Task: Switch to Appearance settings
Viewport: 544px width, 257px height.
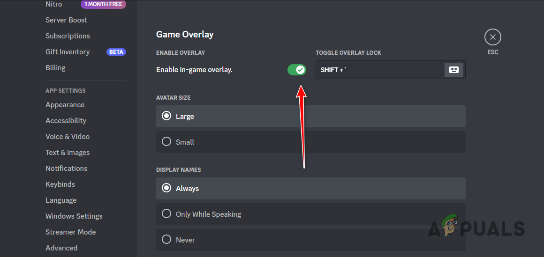Action: click(x=65, y=105)
